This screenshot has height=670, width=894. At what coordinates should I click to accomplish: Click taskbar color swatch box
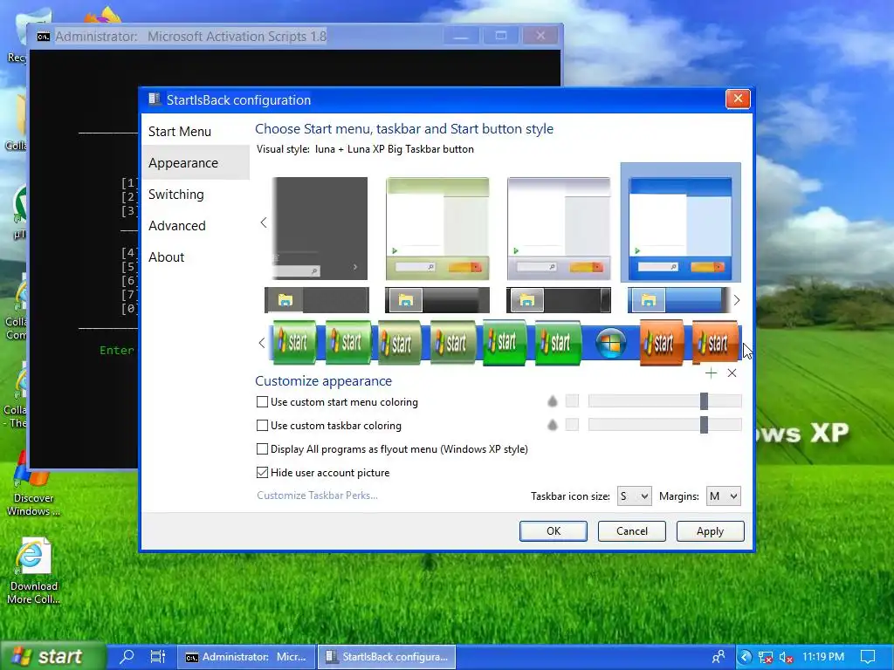coord(572,425)
